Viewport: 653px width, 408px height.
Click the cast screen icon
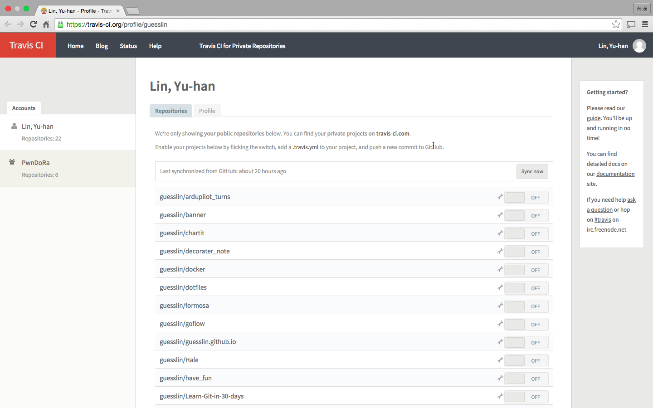point(631,24)
